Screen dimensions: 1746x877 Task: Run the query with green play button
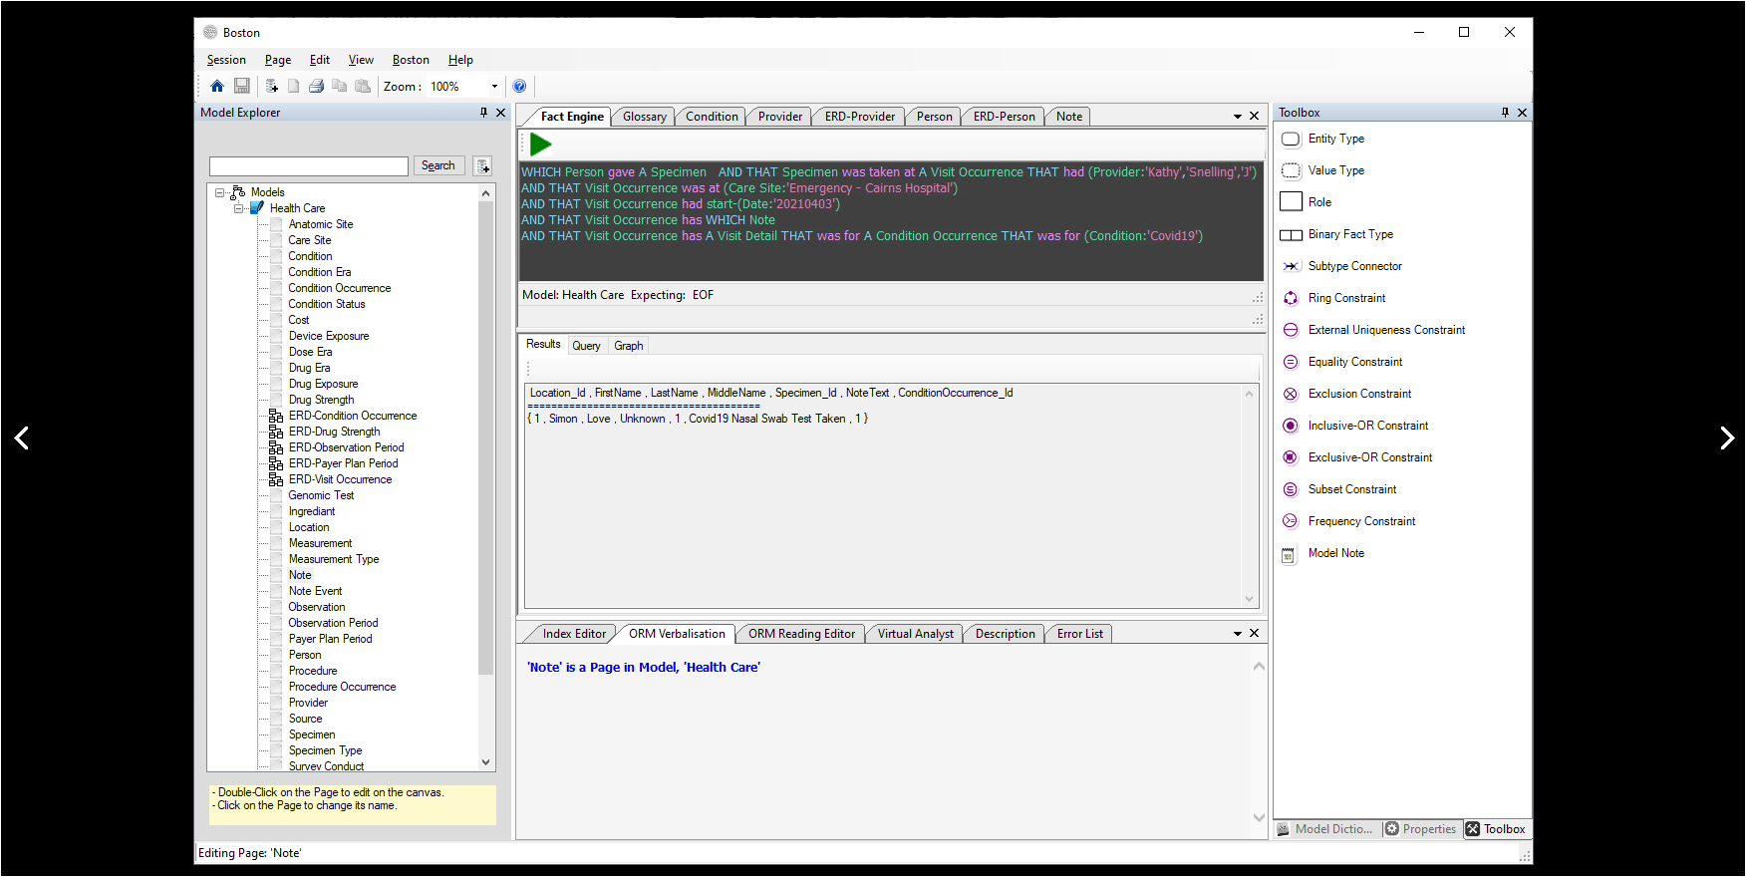pos(540,145)
